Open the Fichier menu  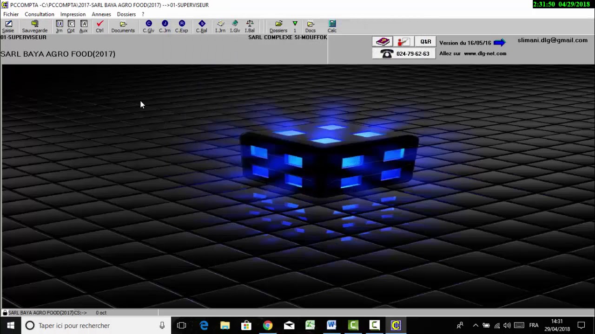[x=11, y=14]
